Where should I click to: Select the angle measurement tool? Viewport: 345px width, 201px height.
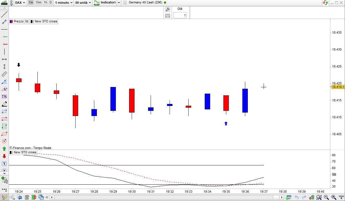tap(4, 89)
